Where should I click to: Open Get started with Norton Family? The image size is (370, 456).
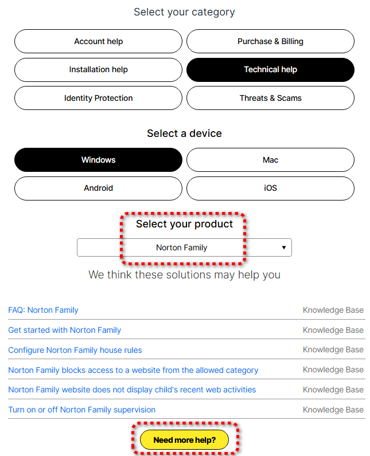64,330
